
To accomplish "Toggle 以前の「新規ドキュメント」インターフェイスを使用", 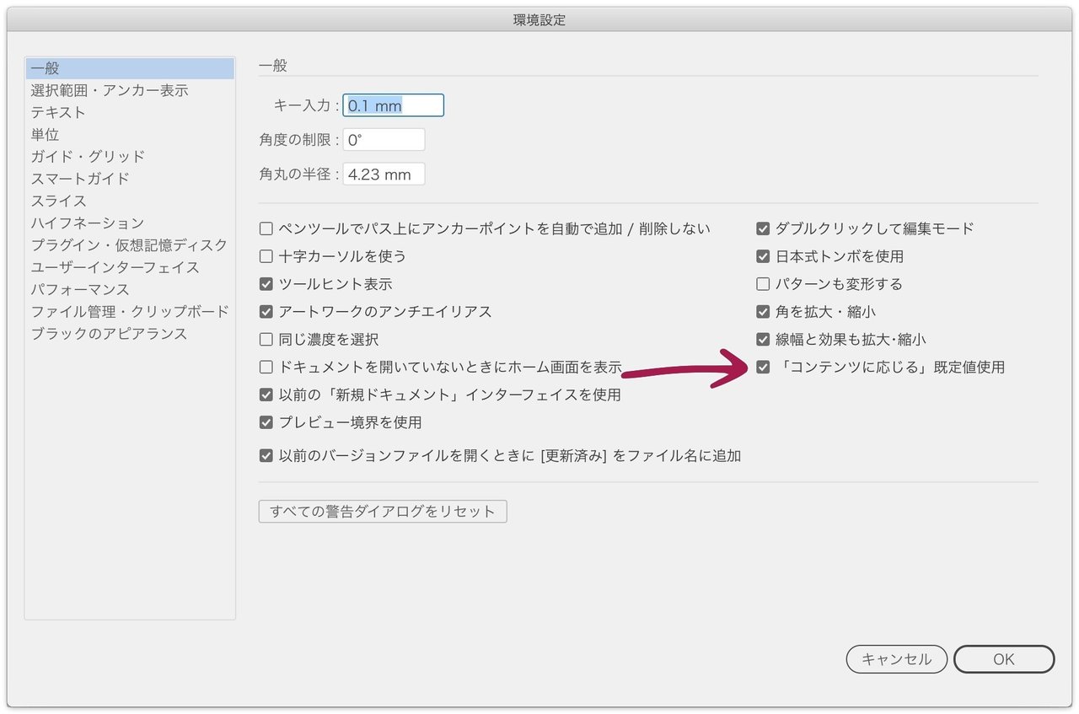I will click(x=266, y=395).
